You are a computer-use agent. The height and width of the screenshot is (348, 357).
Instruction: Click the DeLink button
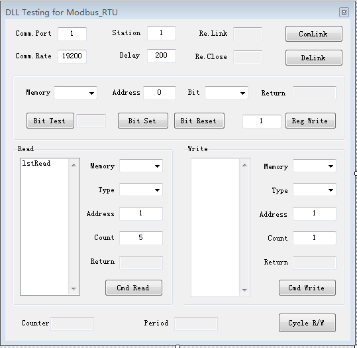pyautogui.click(x=314, y=58)
